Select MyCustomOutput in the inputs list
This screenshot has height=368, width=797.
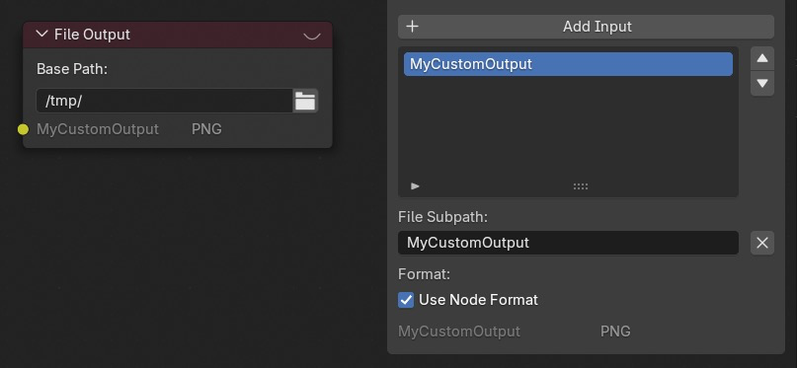pos(568,64)
